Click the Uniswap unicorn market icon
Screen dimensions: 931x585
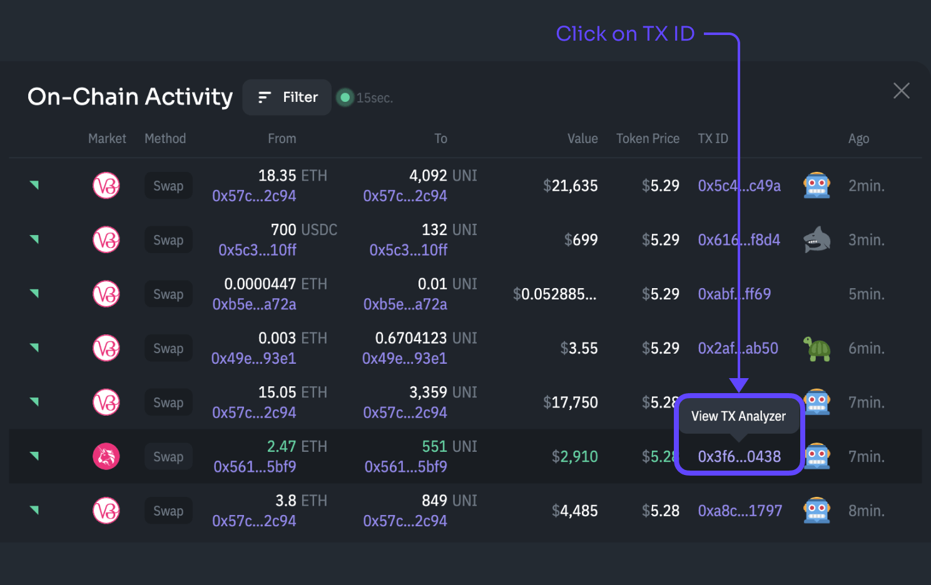coord(106,456)
